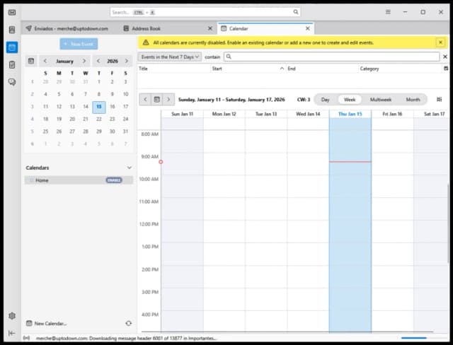
Task: Click the Category column header
Action: click(x=401, y=69)
